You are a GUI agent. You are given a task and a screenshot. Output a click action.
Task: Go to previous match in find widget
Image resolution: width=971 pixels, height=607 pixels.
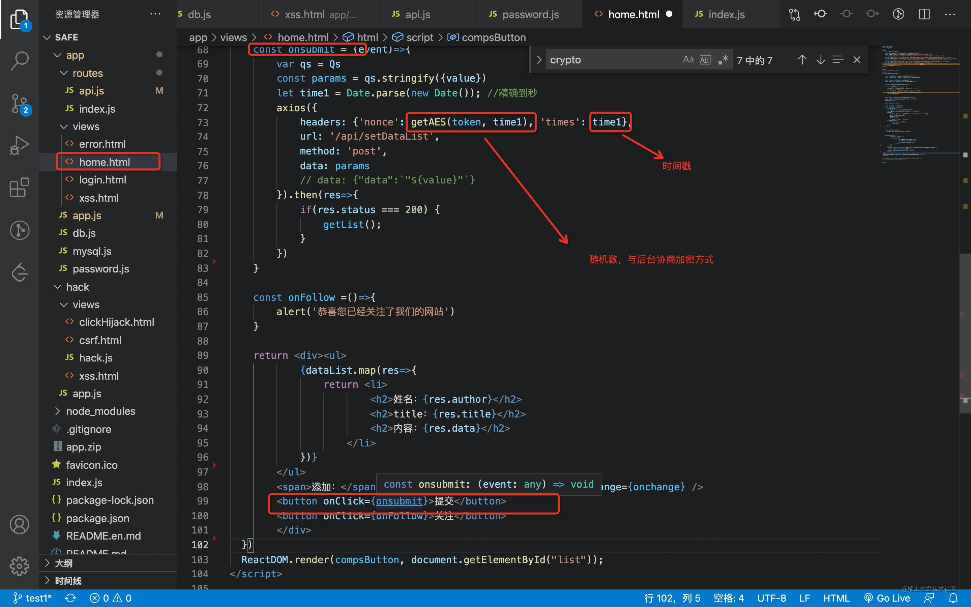coord(802,60)
